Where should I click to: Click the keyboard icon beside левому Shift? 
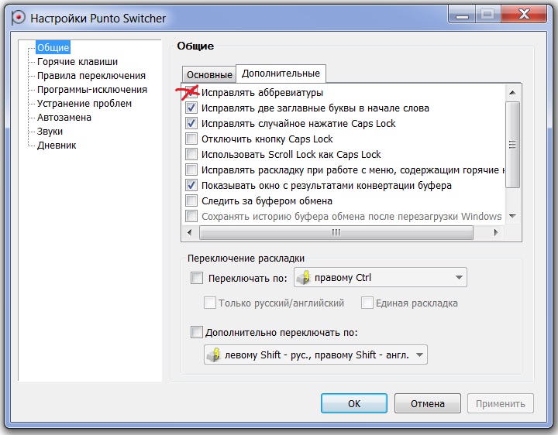tap(214, 355)
